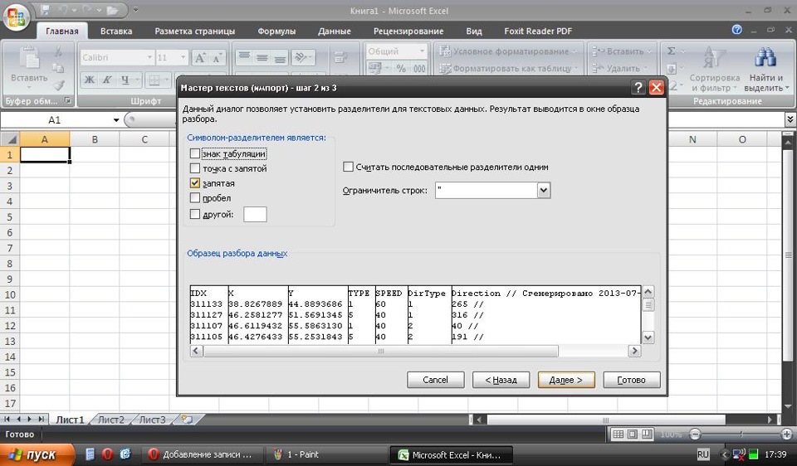The width and height of the screenshot is (797, 466).
Task: Click the text orientation icon
Action: tap(301, 57)
